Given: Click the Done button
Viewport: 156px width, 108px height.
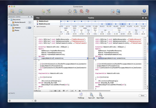Looking at the screenshot, I should (x=143, y=96).
